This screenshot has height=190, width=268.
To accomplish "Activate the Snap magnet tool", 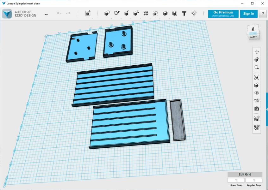I will pyautogui.click(x=194, y=13).
